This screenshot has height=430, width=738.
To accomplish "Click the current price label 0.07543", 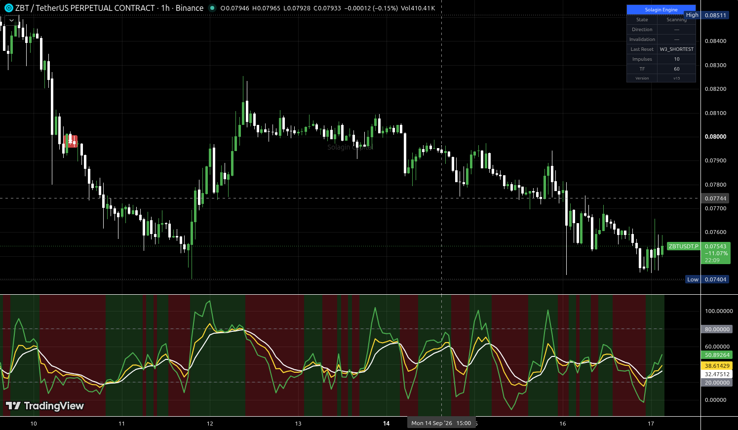I will click(x=715, y=246).
